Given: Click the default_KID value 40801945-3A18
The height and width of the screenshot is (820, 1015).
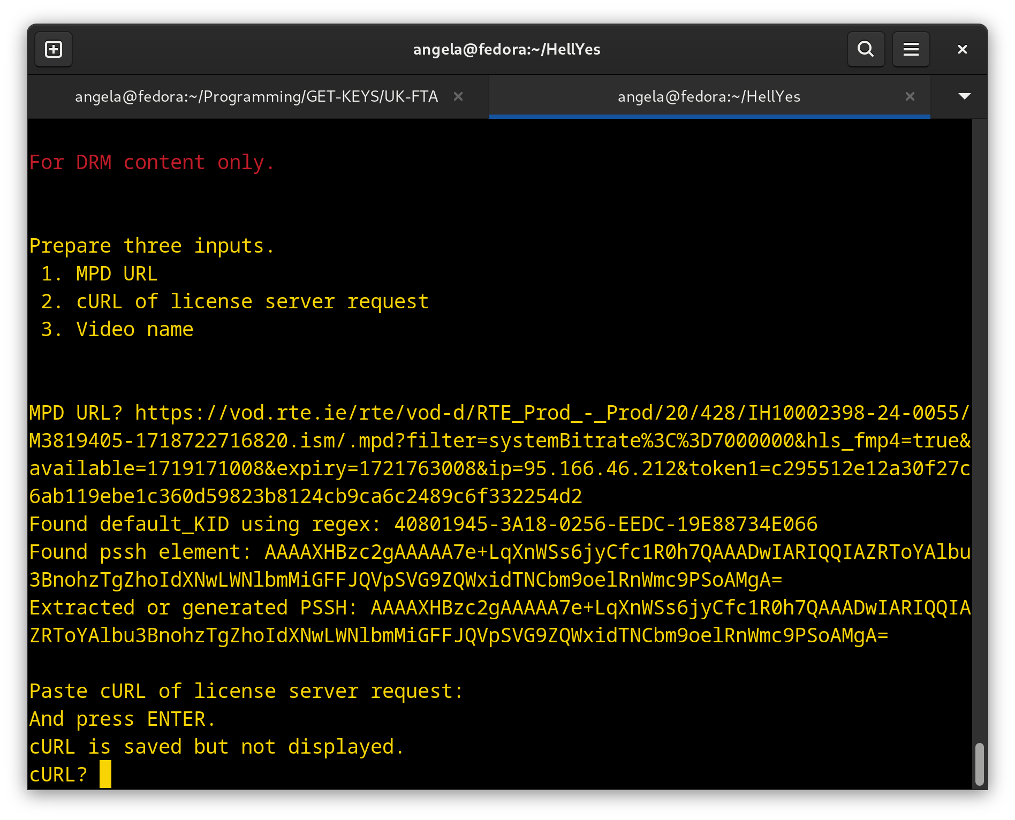Looking at the screenshot, I should (x=605, y=524).
